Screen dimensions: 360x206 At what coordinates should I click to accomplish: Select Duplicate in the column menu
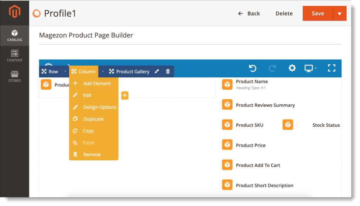coord(94,119)
